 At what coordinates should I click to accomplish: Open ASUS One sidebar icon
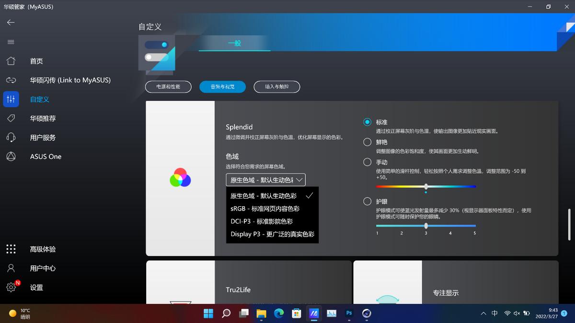pos(11,156)
